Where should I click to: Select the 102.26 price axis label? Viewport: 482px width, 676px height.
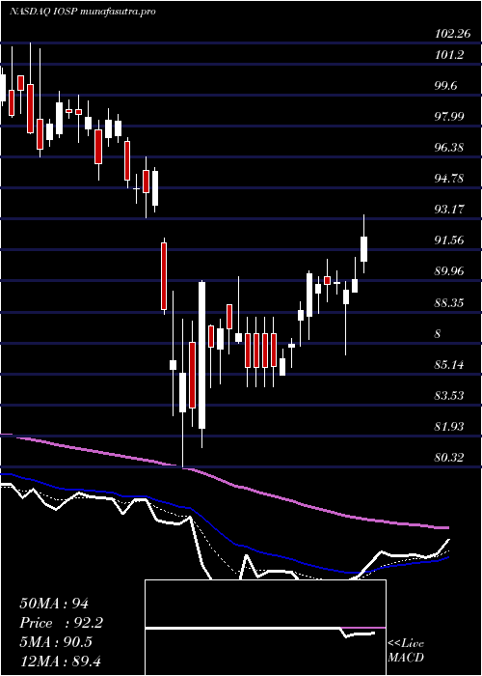453,34
